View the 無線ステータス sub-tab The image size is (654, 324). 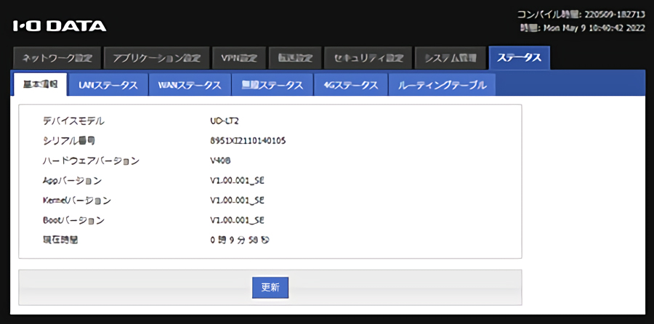[272, 85]
